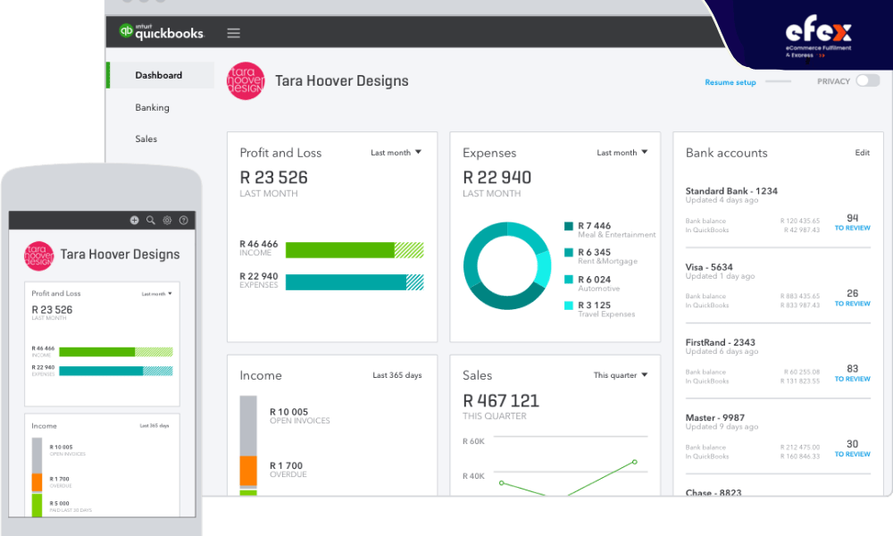Click R 46 466 income figure on desktop
The width and height of the screenshot is (893, 536).
[259, 244]
